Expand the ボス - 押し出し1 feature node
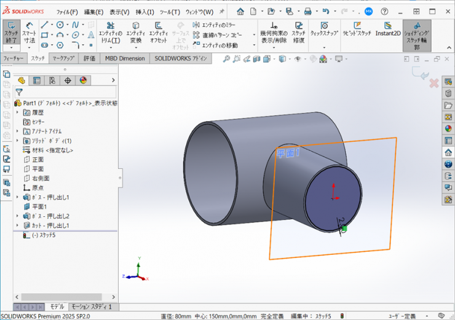Image resolution: width=455 pixels, height=320 pixels. (x=17, y=197)
